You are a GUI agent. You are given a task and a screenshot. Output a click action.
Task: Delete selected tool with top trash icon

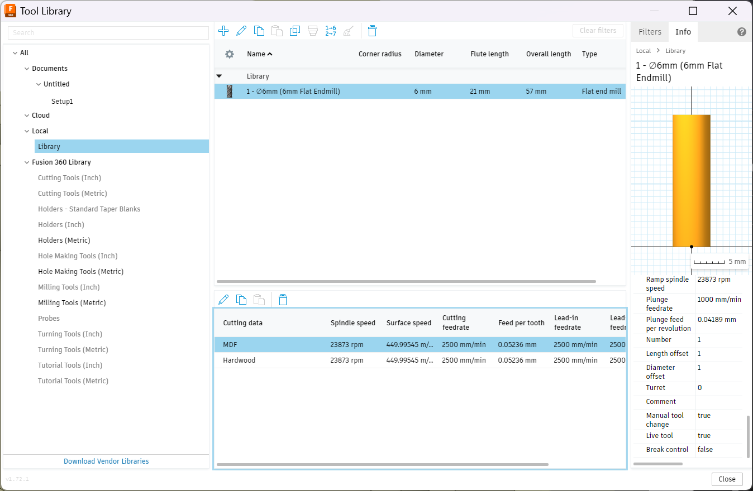tap(372, 31)
